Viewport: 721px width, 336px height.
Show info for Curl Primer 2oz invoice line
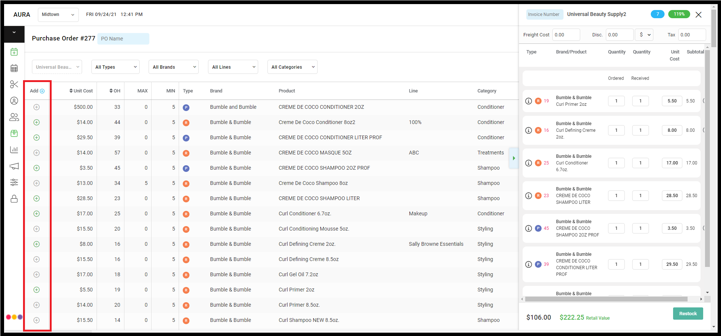(x=529, y=101)
